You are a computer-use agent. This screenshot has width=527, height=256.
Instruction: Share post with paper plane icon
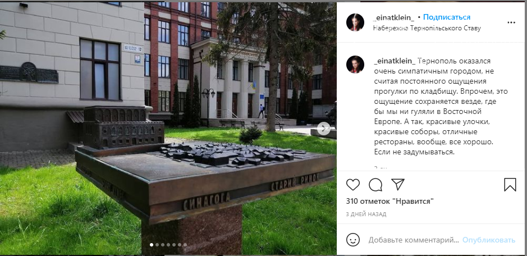398,184
